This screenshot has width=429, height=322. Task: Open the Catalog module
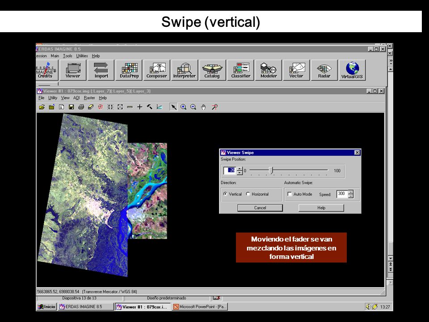[x=212, y=70]
